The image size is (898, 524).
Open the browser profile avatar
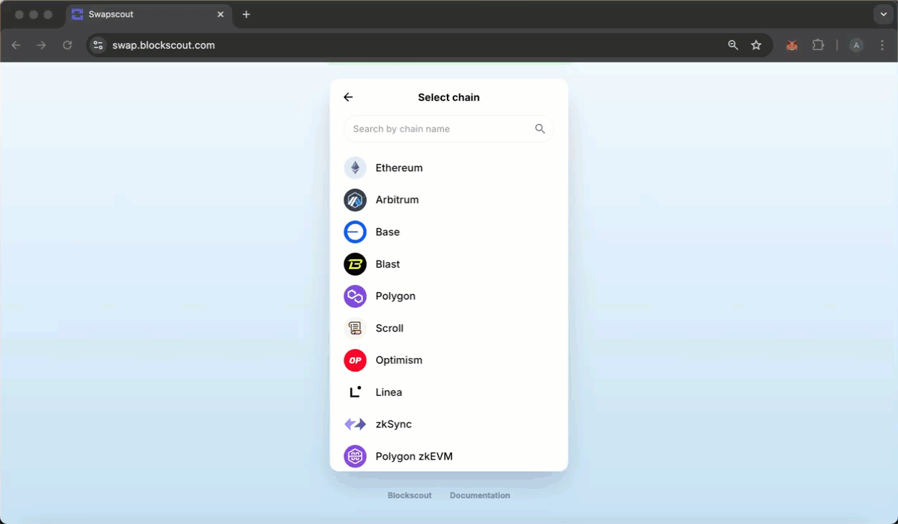(856, 45)
